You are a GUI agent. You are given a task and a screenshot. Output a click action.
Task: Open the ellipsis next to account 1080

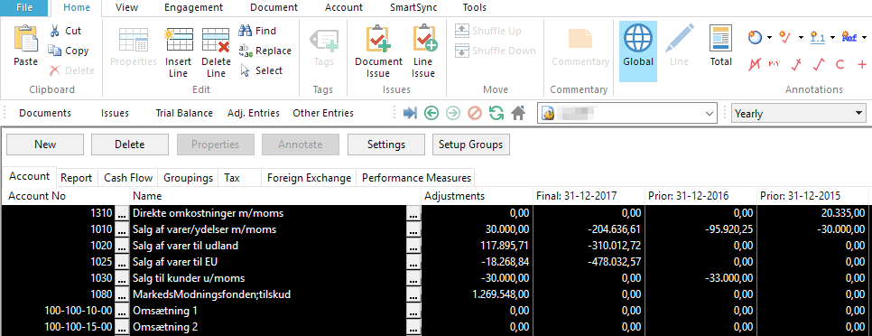click(123, 294)
